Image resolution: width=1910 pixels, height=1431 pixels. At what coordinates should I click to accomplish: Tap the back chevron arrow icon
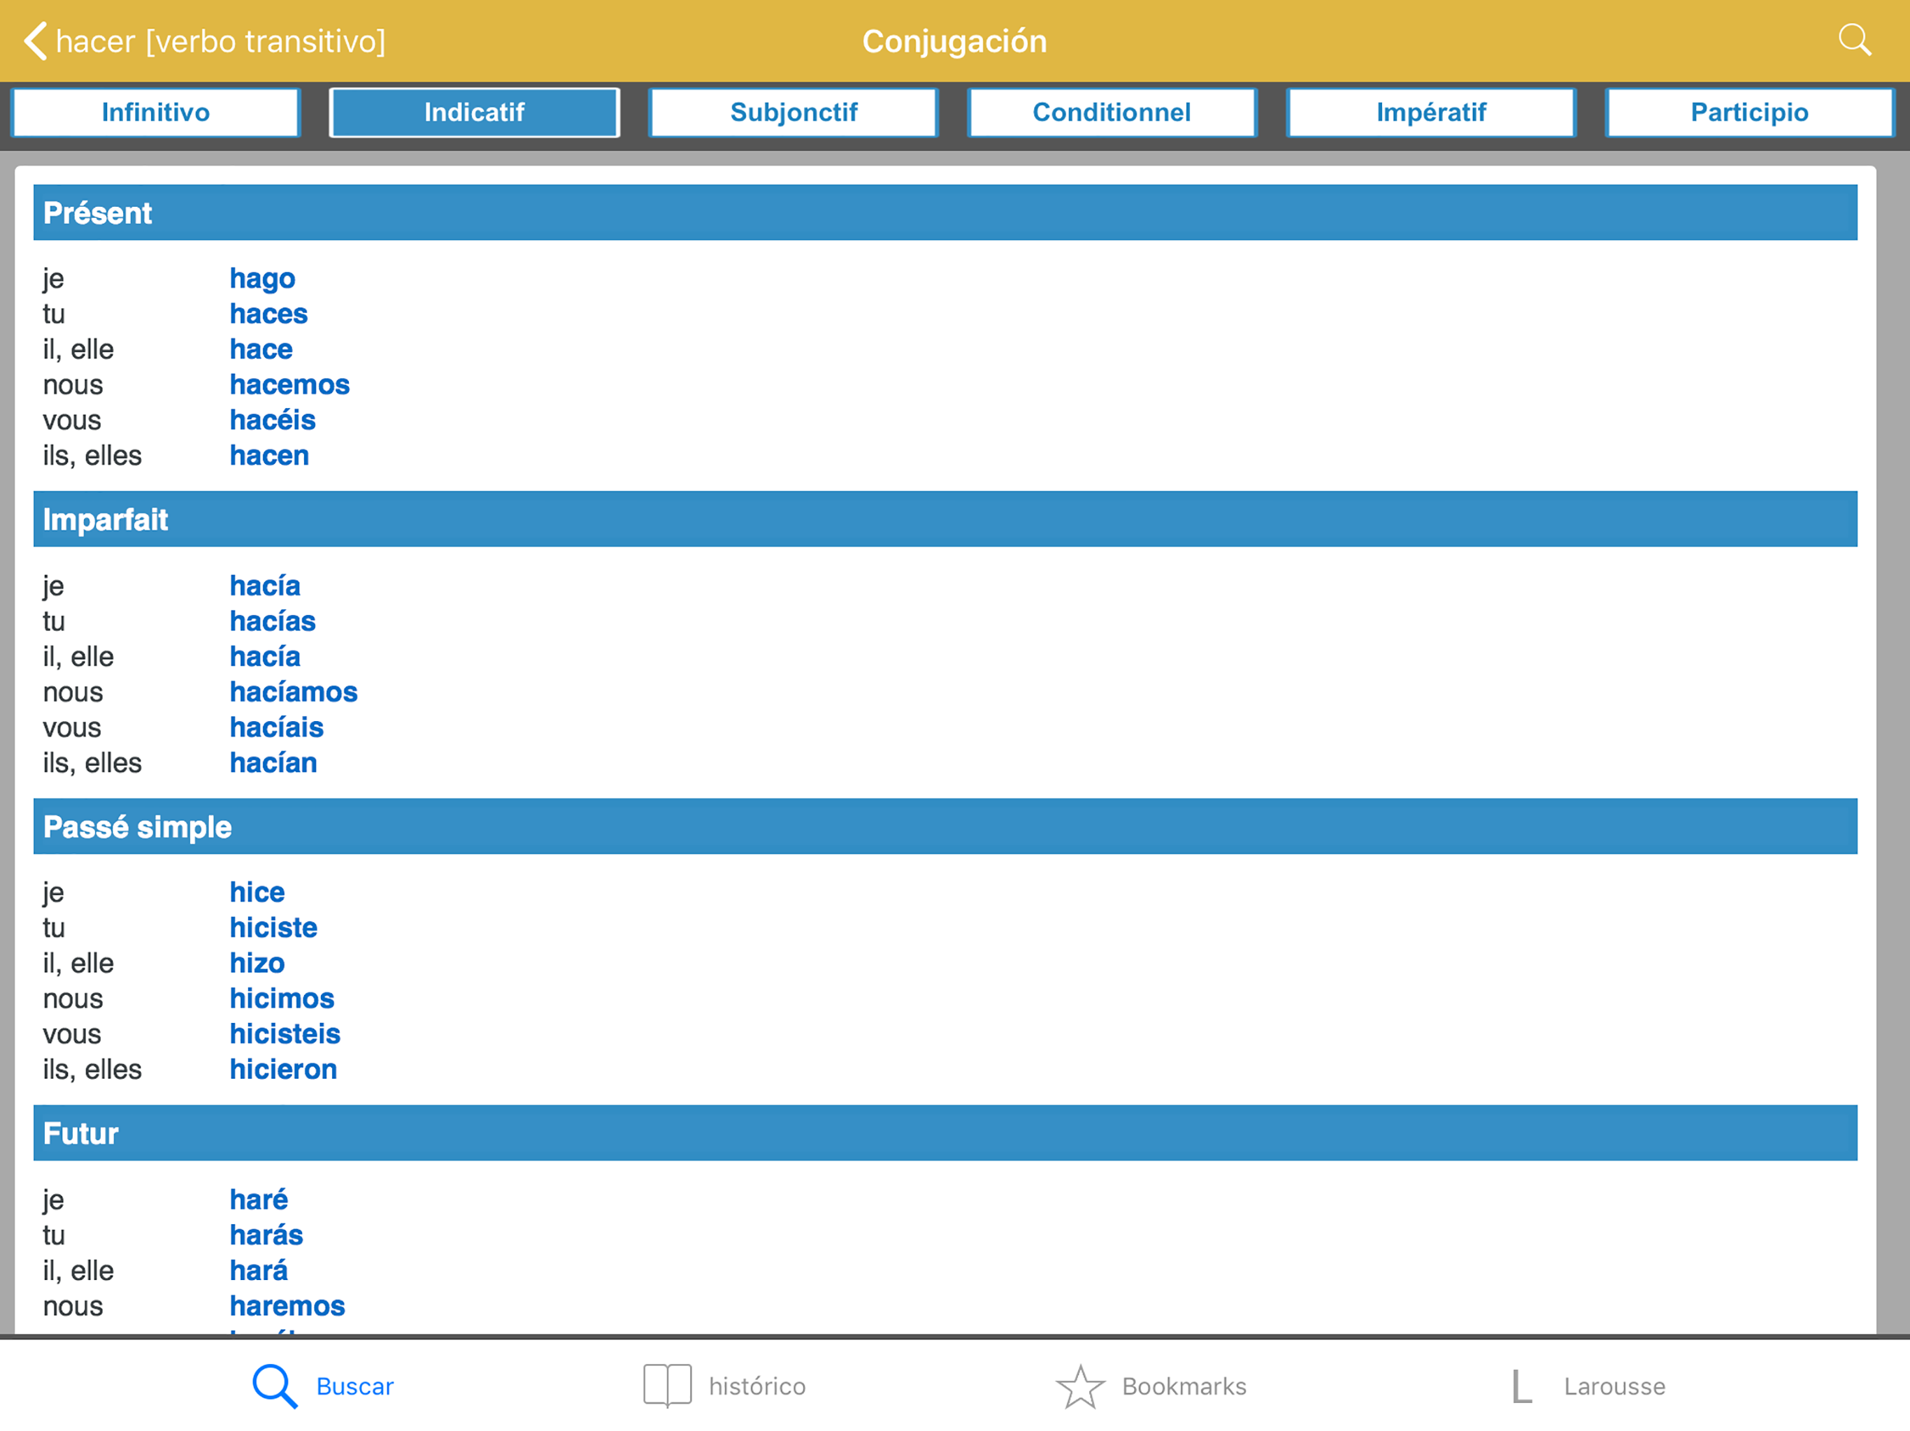(x=34, y=41)
